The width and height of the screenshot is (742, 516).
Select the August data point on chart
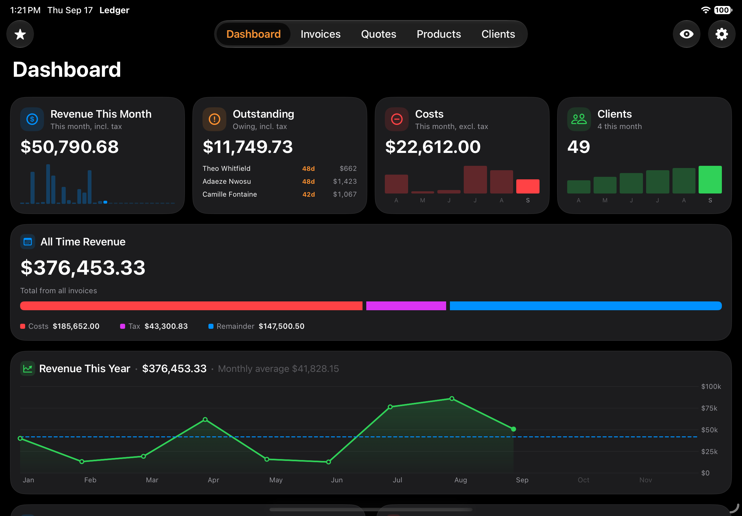tap(451, 398)
